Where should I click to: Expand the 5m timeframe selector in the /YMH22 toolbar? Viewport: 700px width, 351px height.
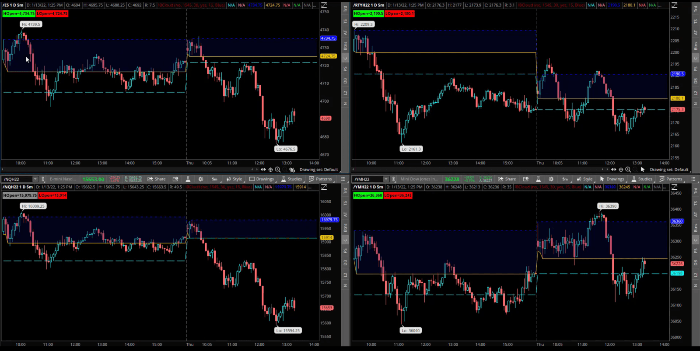pyautogui.click(x=565, y=179)
